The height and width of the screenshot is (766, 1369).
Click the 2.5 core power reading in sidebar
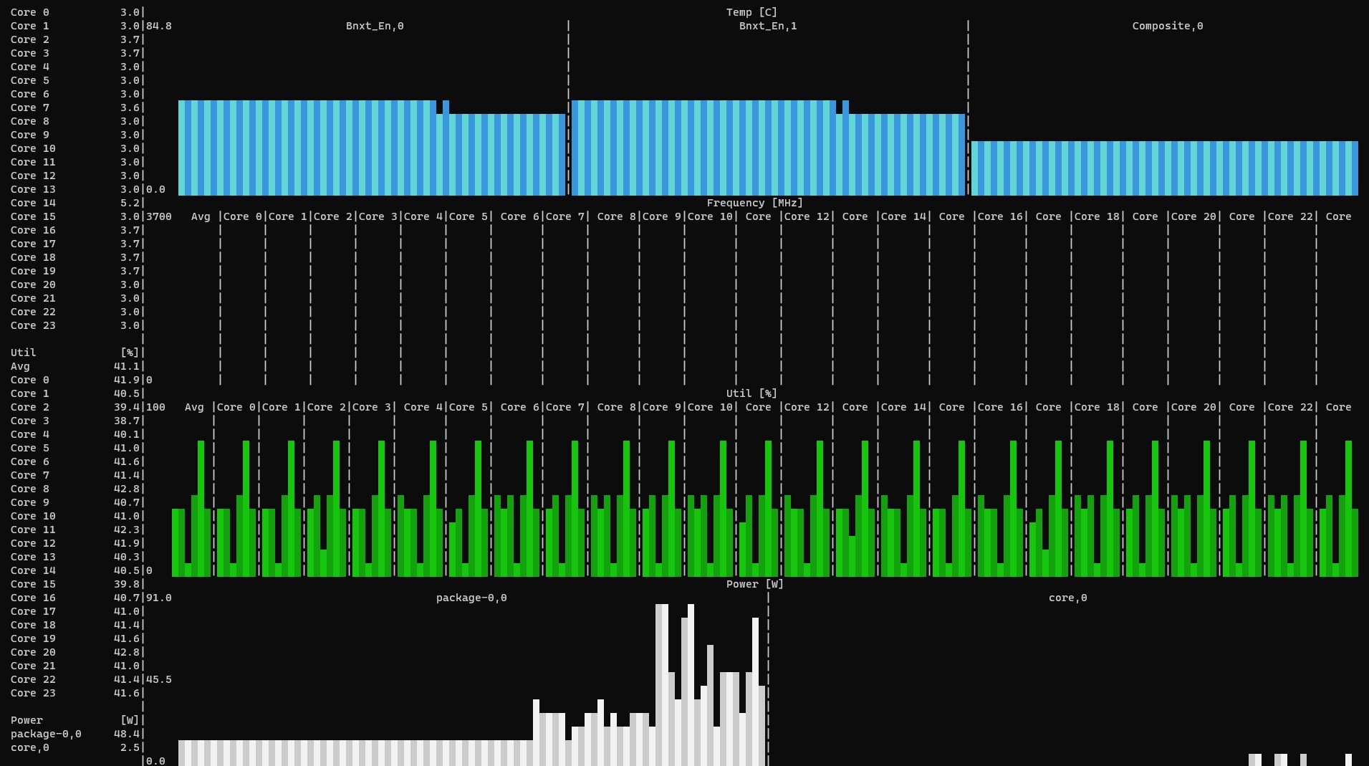[x=130, y=747]
